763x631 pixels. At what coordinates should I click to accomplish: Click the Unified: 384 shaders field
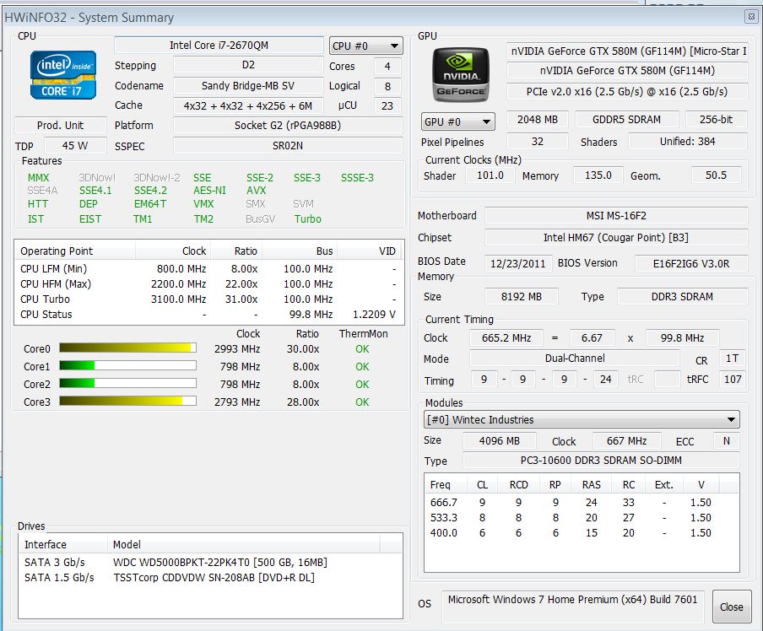pos(688,142)
